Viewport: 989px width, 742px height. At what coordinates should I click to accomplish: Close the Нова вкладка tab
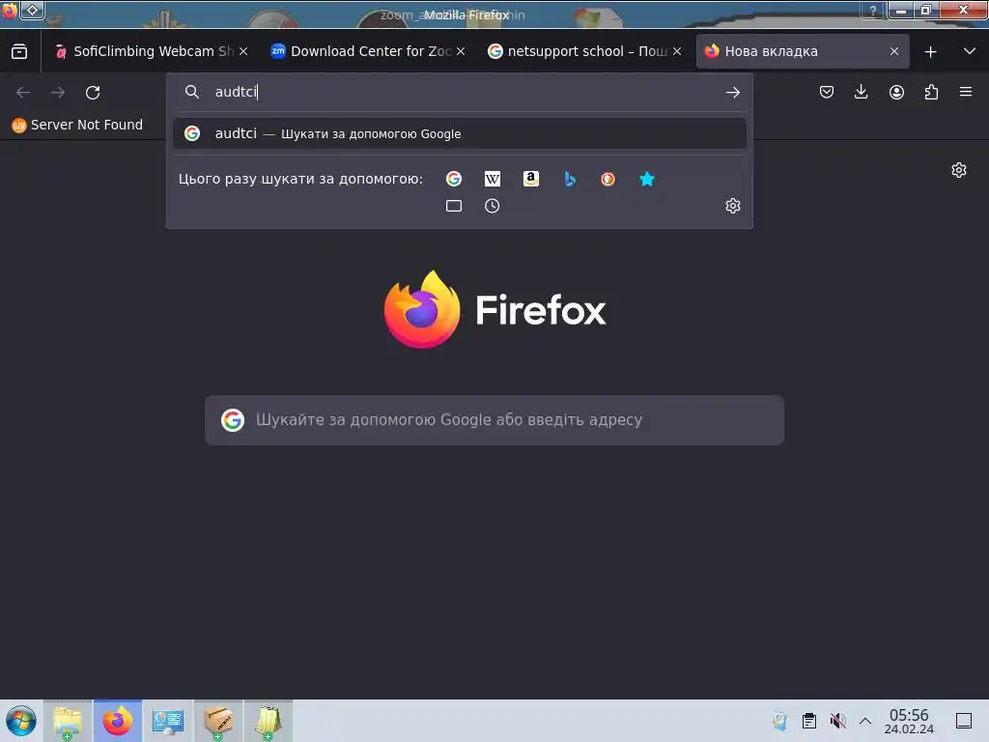click(894, 52)
